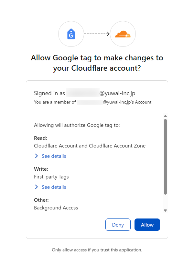
Task: Click the member account name line
Action: point(92,102)
